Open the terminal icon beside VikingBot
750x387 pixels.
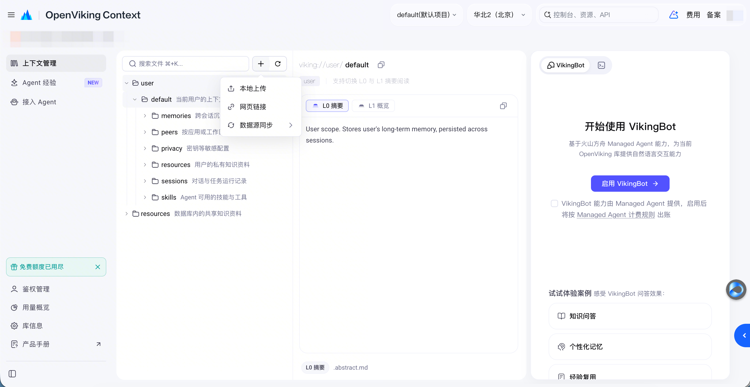coord(601,65)
